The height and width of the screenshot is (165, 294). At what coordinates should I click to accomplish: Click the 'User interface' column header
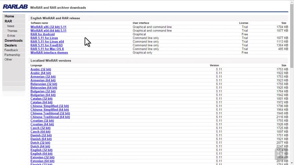tap(141, 23)
